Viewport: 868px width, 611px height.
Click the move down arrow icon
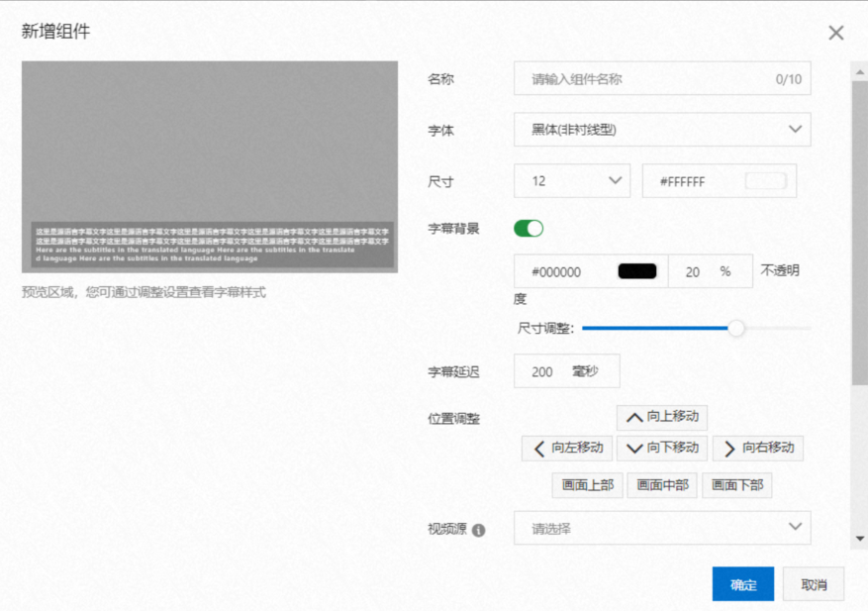point(634,448)
